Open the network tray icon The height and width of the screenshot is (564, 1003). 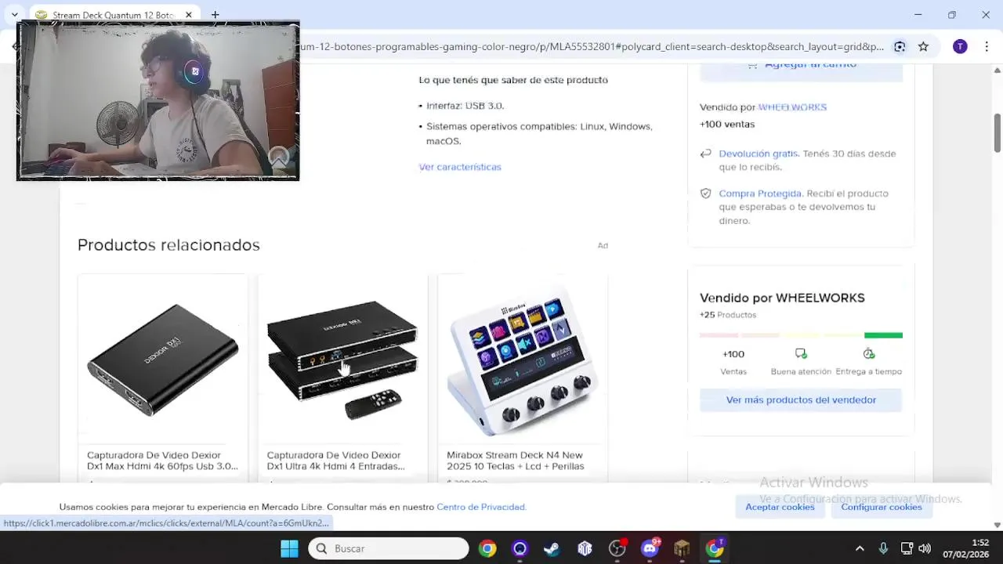[906, 548]
